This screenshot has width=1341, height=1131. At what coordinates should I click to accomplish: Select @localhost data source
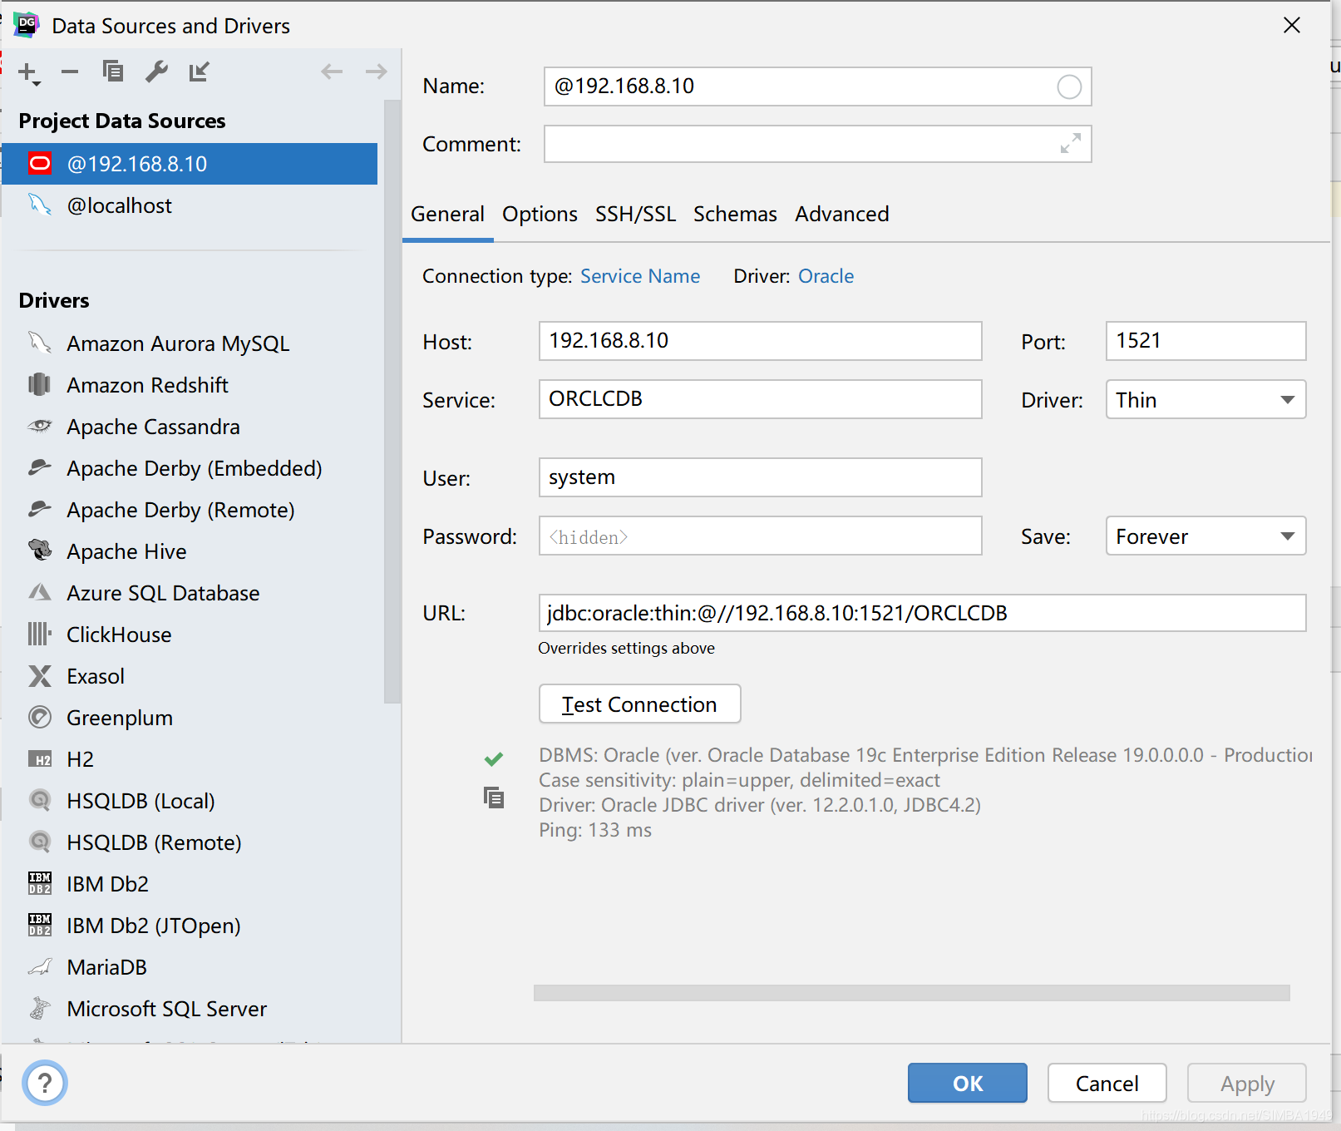(190, 205)
